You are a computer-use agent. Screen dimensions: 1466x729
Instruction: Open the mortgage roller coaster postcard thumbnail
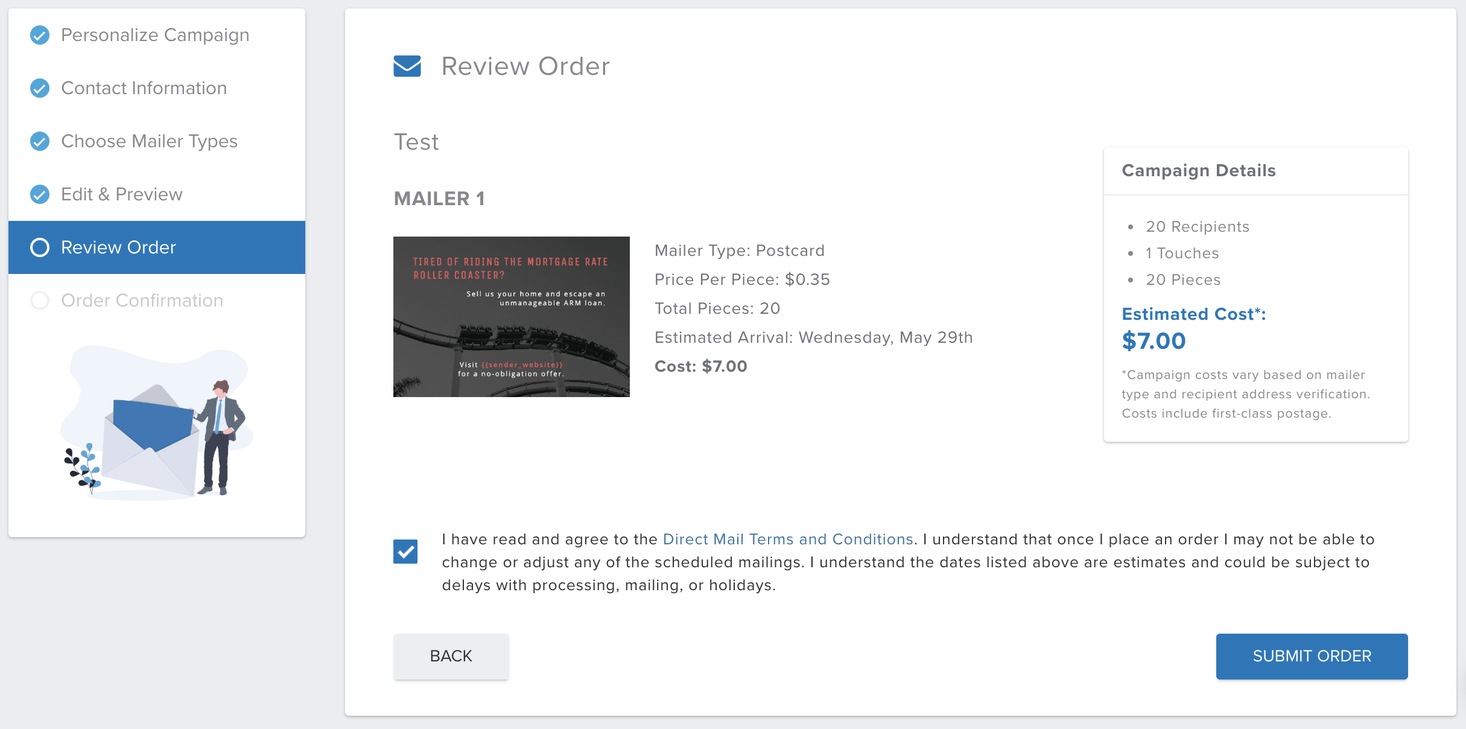pyautogui.click(x=512, y=317)
